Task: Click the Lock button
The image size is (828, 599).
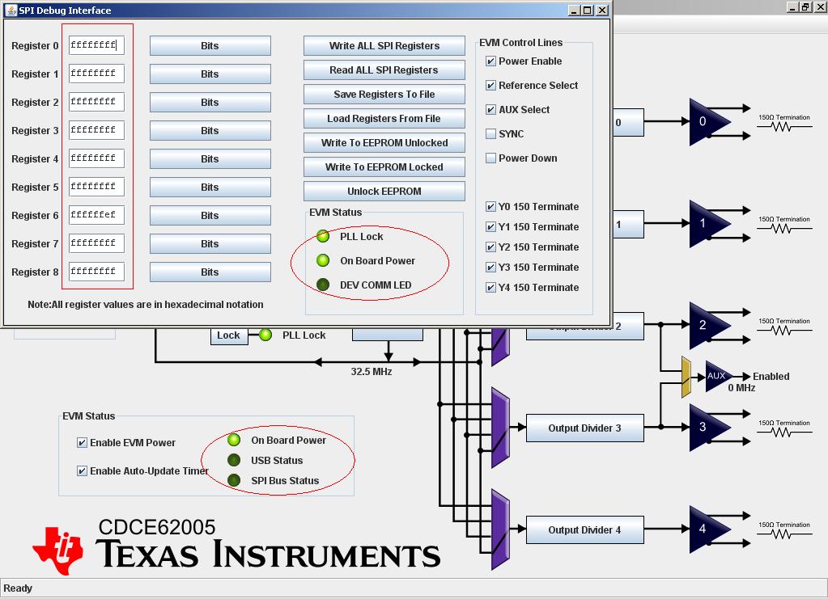Action: [228, 335]
